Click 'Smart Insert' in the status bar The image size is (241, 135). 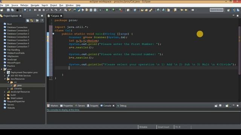click(x=163, y=127)
